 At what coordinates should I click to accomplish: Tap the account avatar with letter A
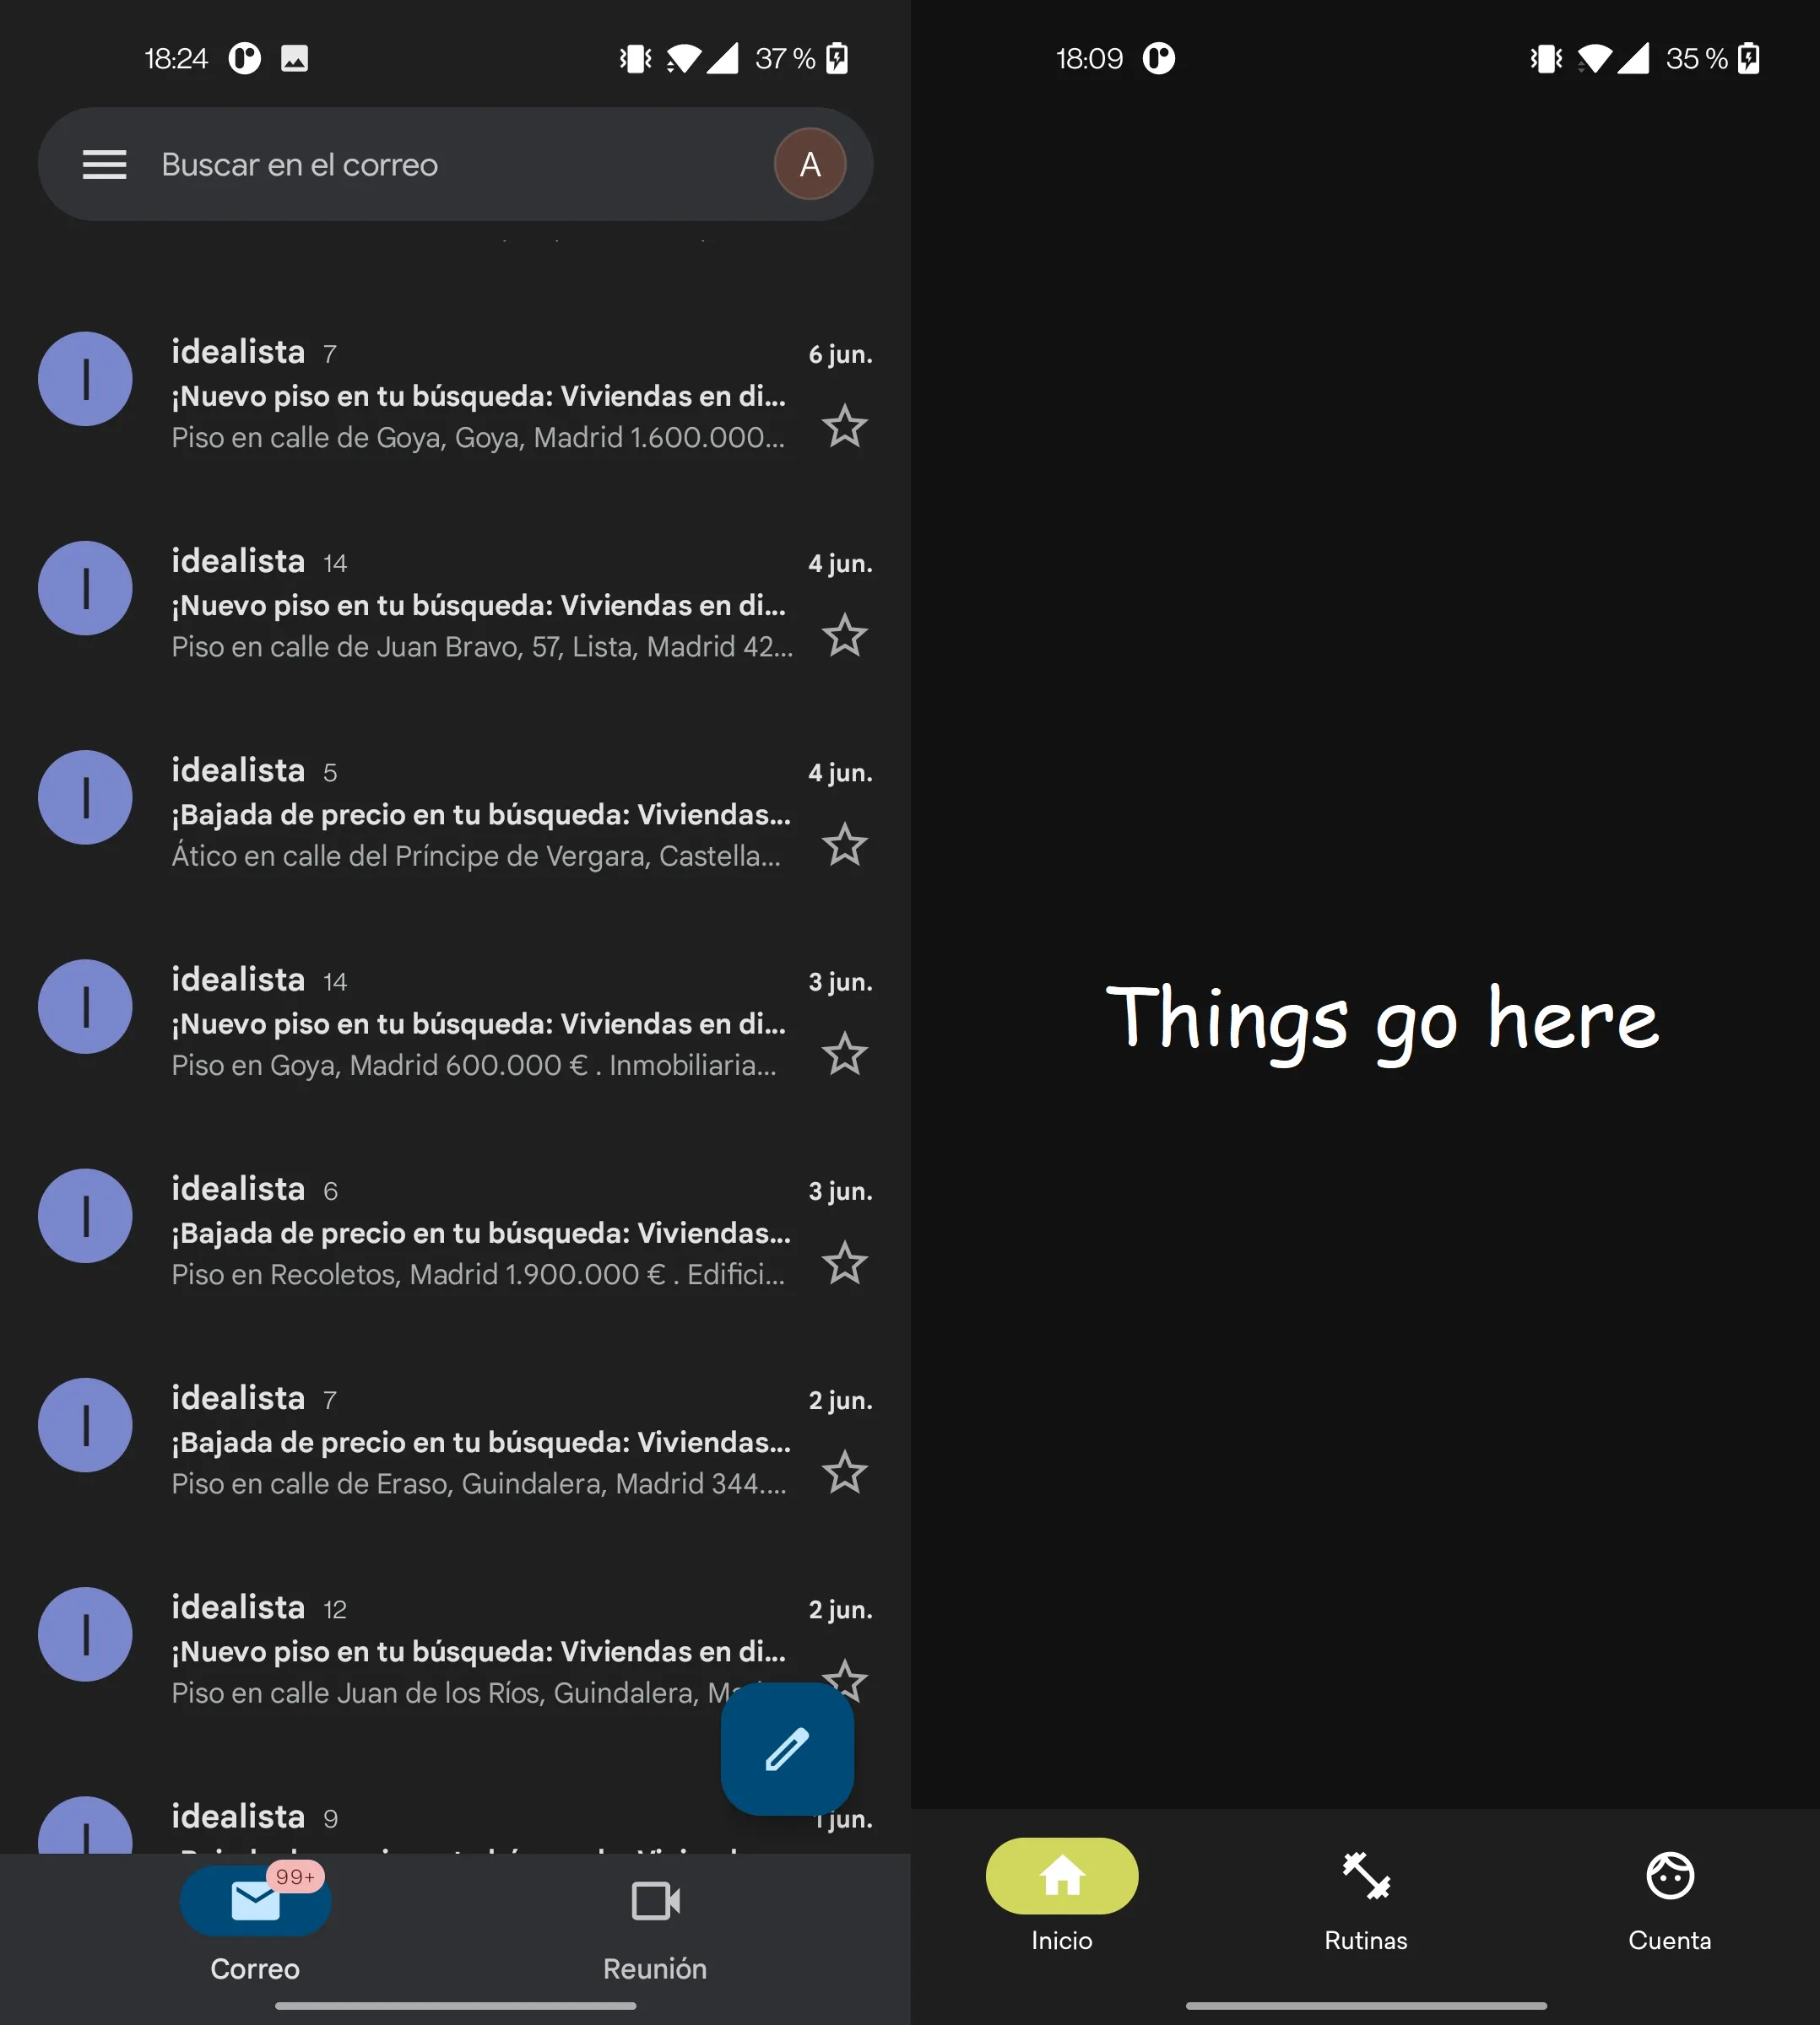[809, 164]
